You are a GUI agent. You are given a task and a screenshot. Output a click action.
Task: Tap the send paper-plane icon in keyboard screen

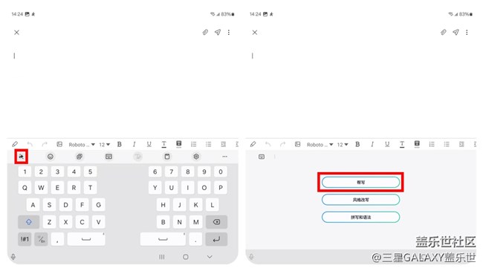coord(218,32)
